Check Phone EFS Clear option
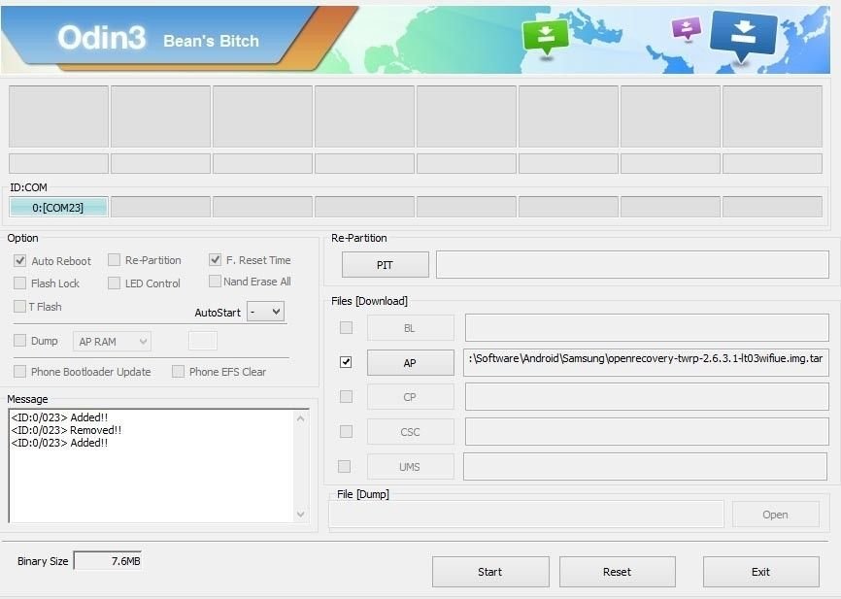This screenshot has height=599, width=841. point(178,371)
